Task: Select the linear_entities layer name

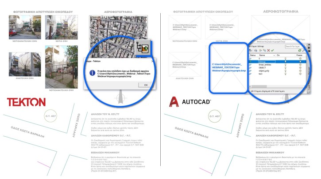Action: 265,65
